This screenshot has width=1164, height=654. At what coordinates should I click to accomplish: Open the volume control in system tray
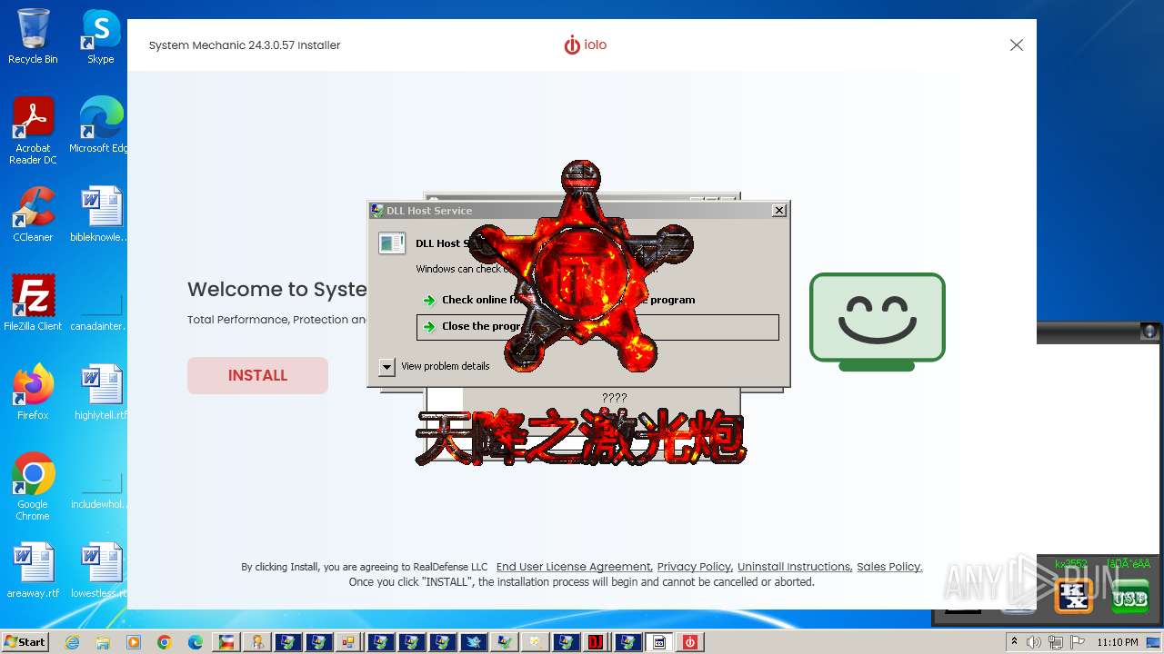(x=1033, y=642)
